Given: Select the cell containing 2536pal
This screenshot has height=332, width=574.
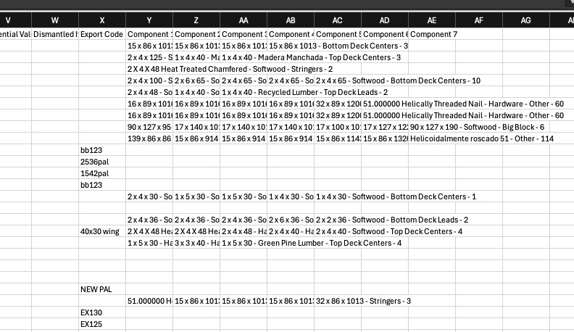Looking at the screenshot, I should 102,162.
